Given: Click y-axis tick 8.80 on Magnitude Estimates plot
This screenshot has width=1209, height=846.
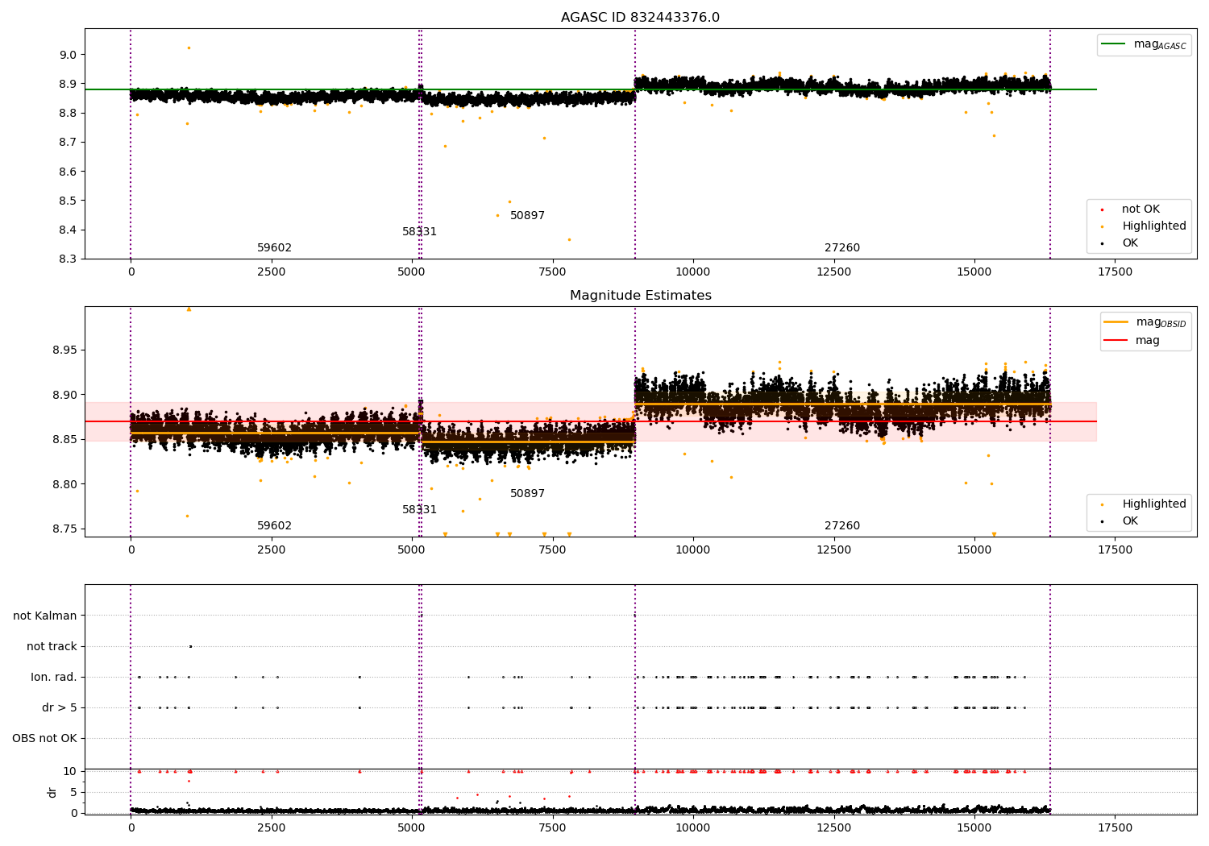Looking at the screenshot, I should pyautogui.click(x=64, y=485).
